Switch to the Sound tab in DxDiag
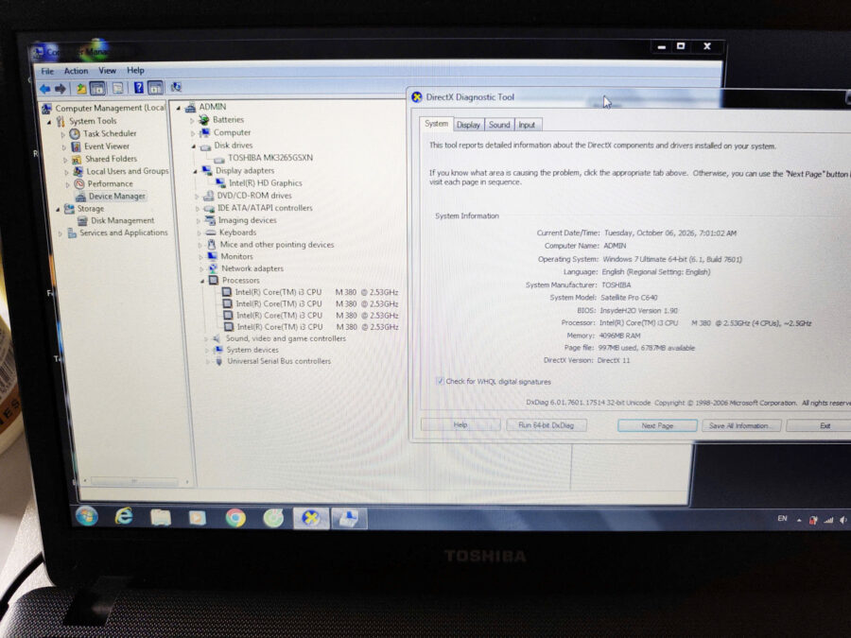This screenshot has height=638, width=851. (498, 125)
